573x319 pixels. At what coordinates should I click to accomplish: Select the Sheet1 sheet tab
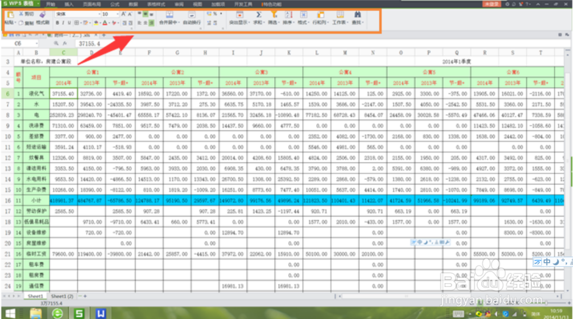(35, 296)
